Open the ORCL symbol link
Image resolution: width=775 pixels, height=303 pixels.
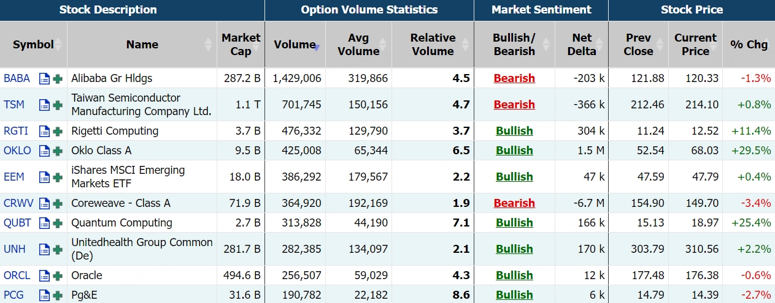(x=17, y=275)
